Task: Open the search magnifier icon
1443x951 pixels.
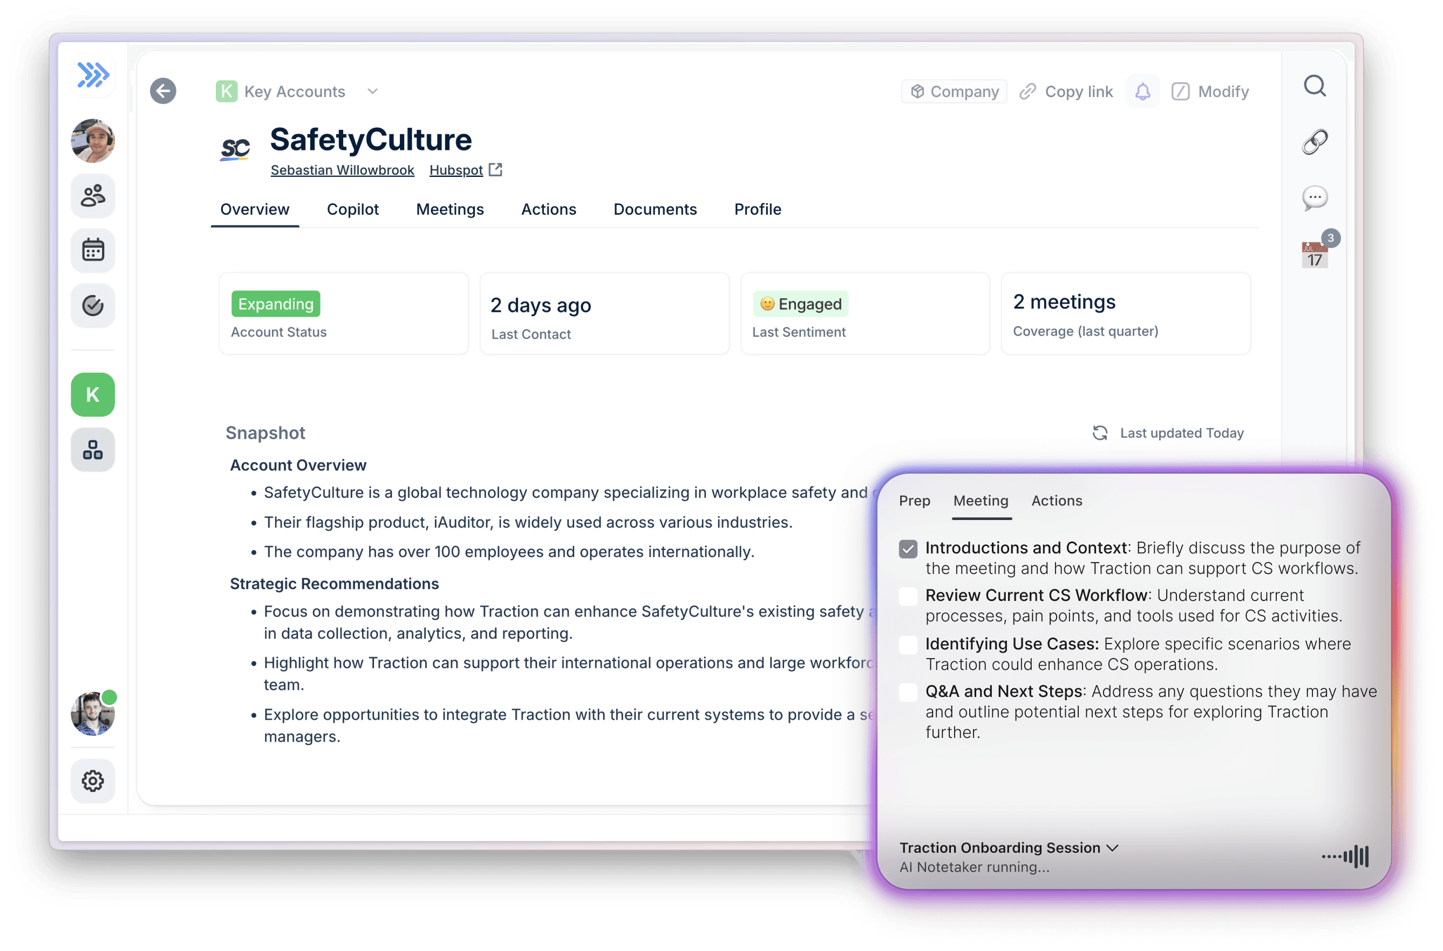Action: coord(1315,86)
